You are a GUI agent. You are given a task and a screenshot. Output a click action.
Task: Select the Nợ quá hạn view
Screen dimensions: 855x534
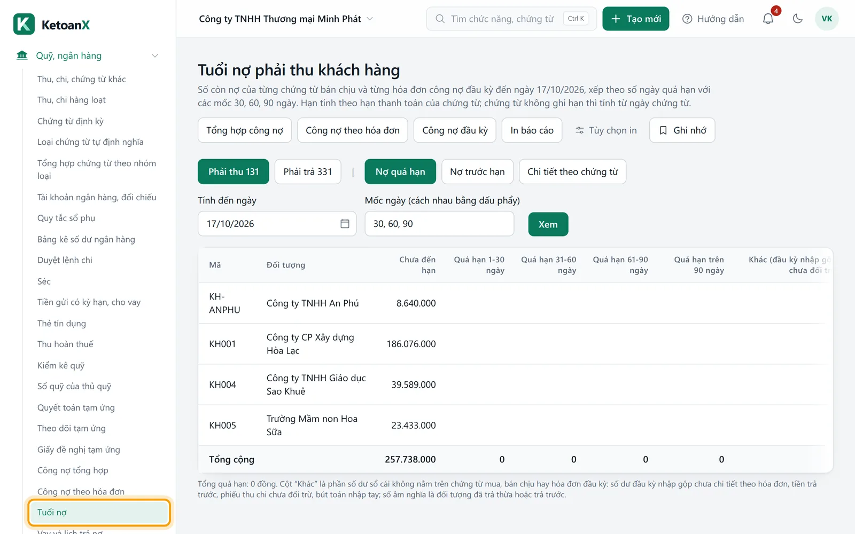[400, 171]
